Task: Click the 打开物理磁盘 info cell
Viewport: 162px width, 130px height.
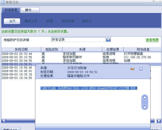Action: coord(133,54)
